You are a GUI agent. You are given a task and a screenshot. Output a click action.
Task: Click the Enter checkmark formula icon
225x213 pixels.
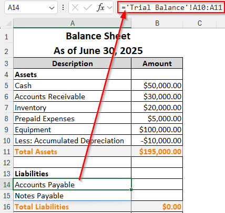pyautogui.click(x=87, y=7)
